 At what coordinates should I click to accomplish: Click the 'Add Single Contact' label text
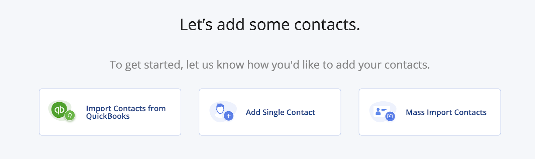280,112
